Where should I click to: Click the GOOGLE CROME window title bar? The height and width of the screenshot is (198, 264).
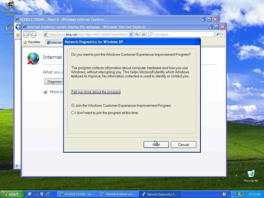point(108,19)
